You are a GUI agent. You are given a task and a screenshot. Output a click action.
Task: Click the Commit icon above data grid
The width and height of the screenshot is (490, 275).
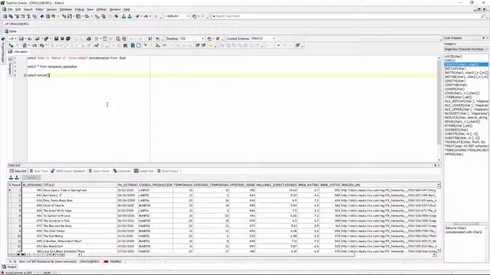11,177
